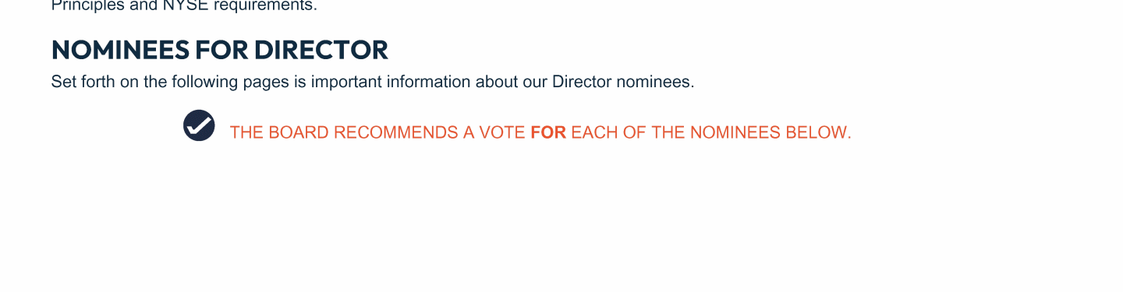Click the word "DIRECTOR" in the heading
1123x292 pixels.
click(x=321, y=51)
